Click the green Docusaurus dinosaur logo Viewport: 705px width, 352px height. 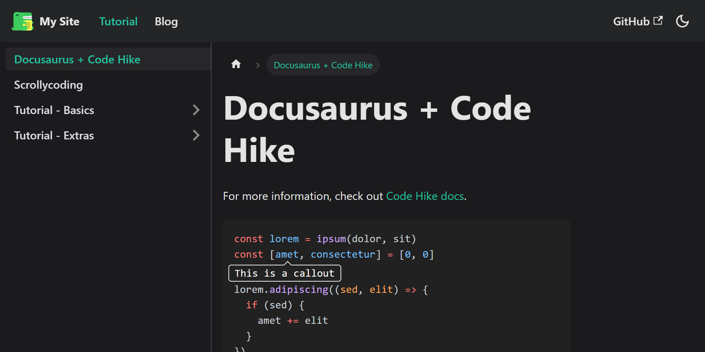[x=23, y=21]
